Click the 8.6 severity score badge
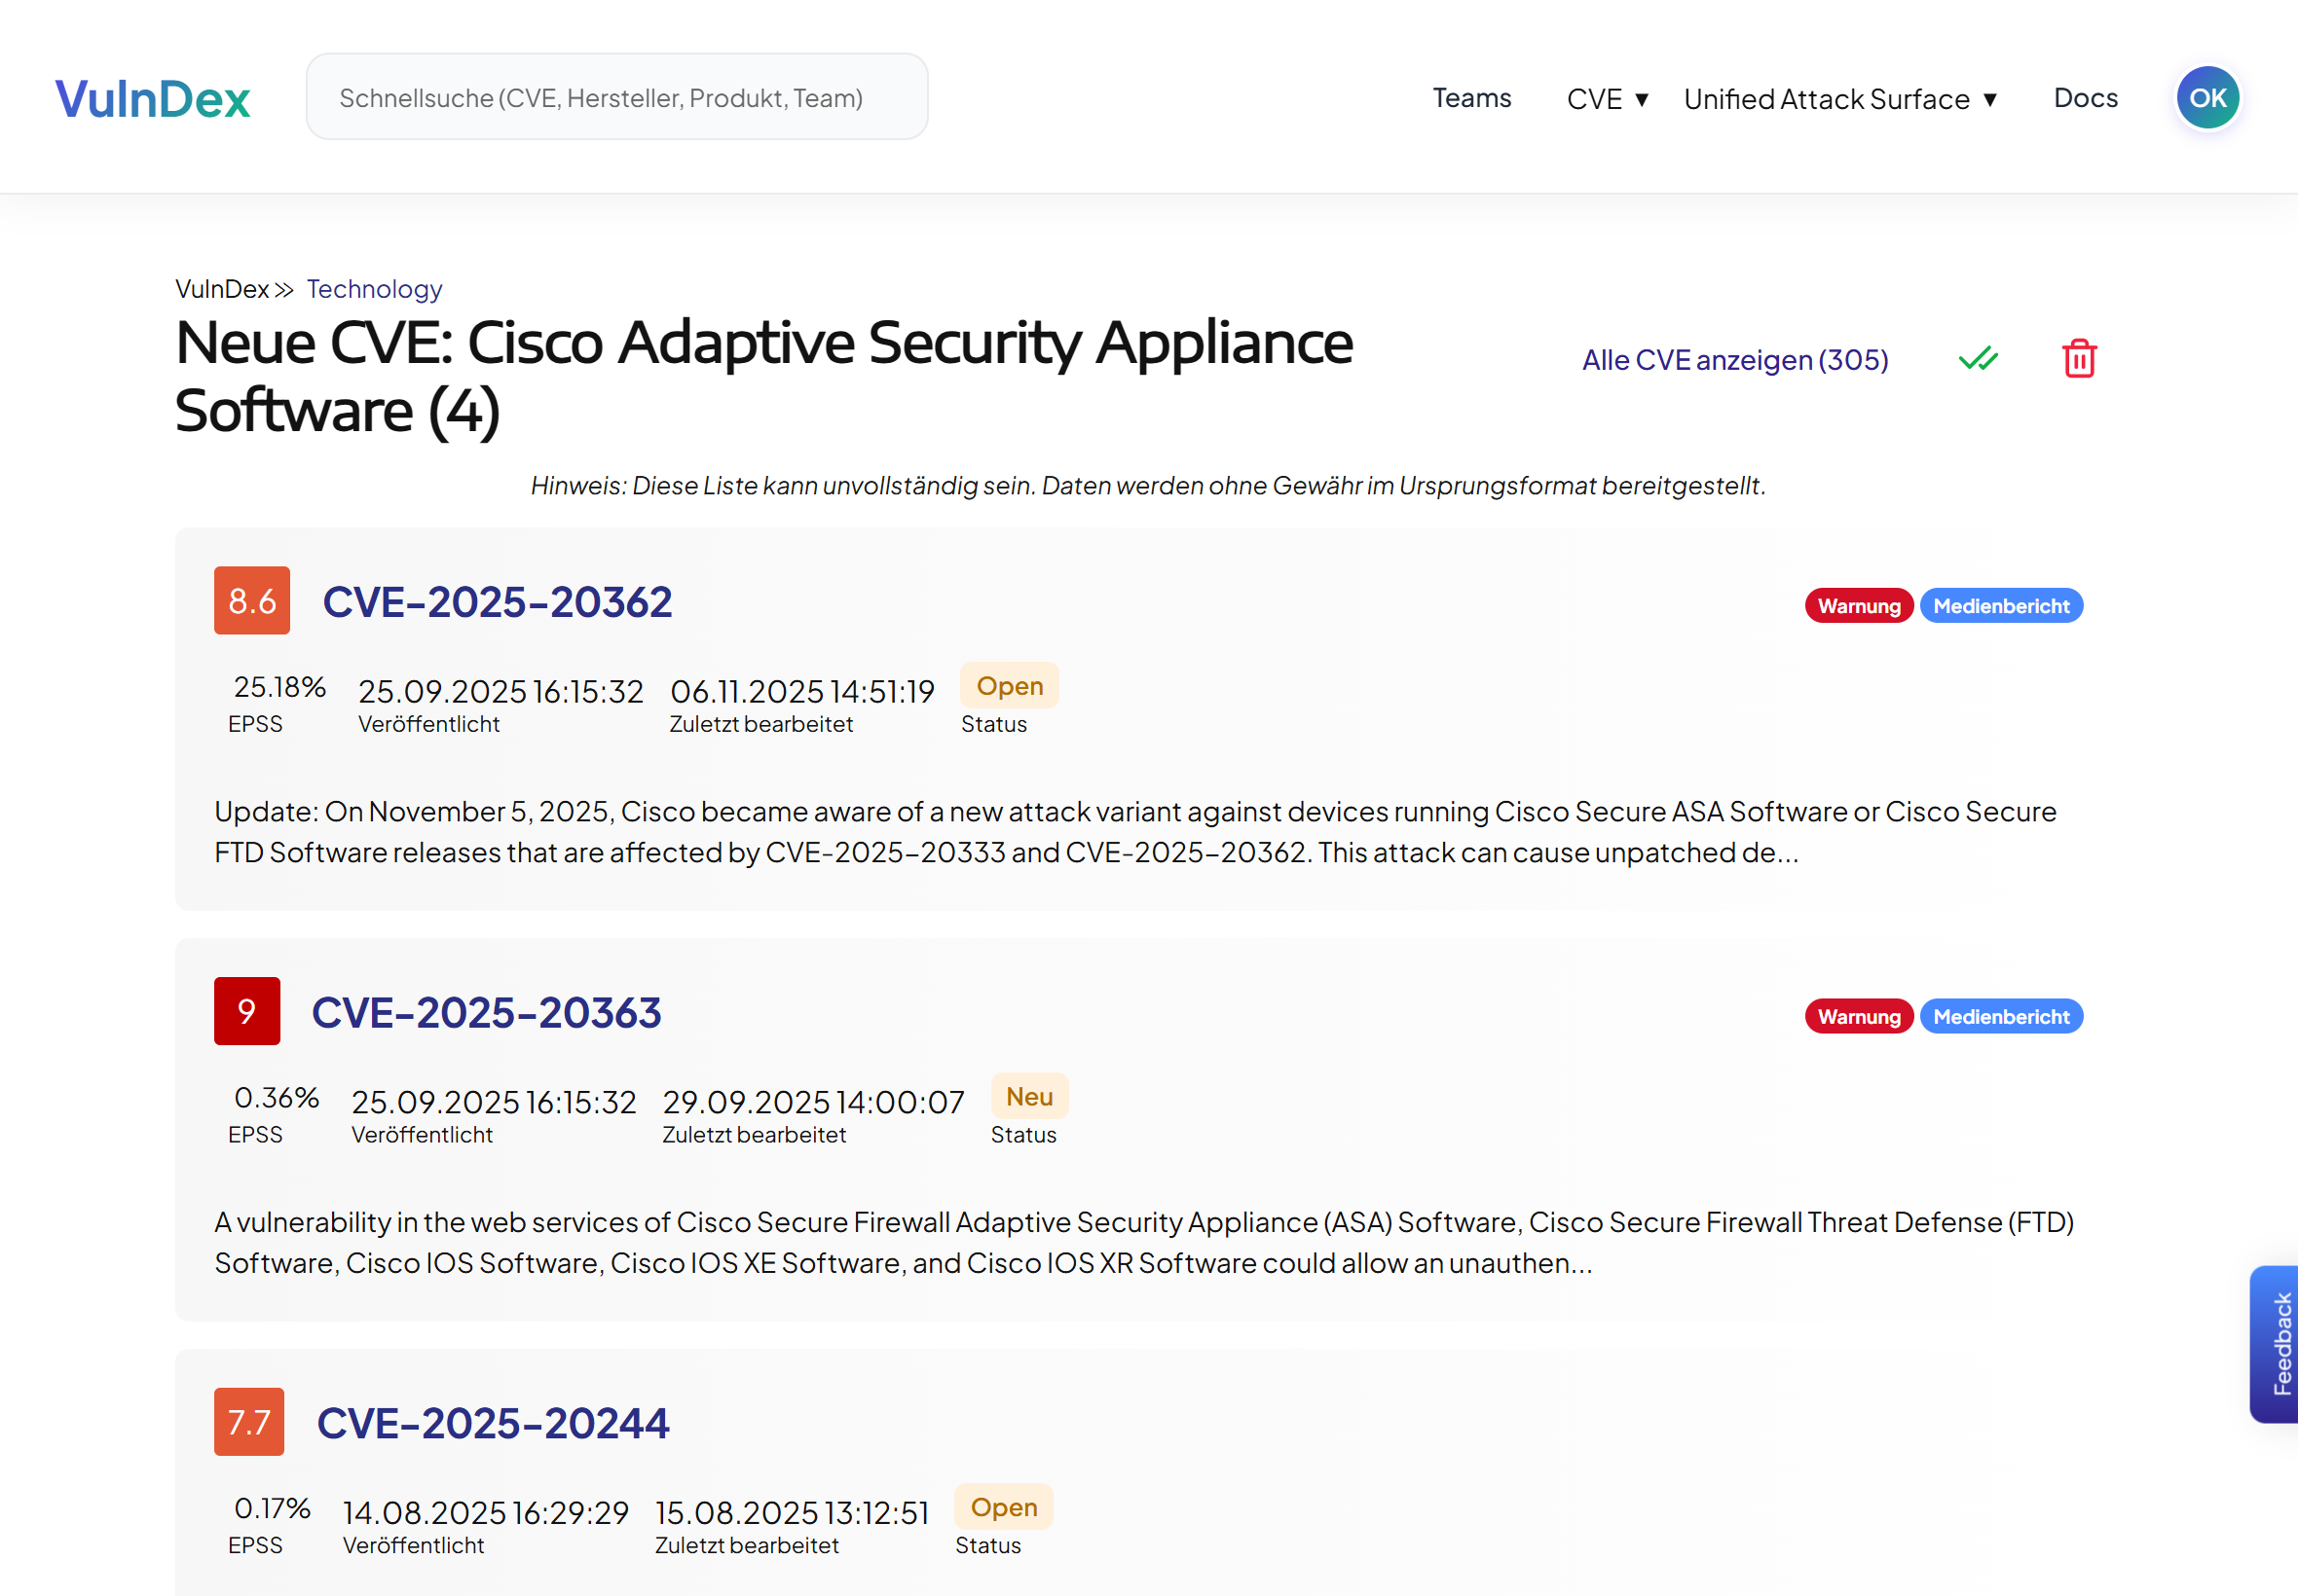2298x1596 pixels. pos(251,601)
